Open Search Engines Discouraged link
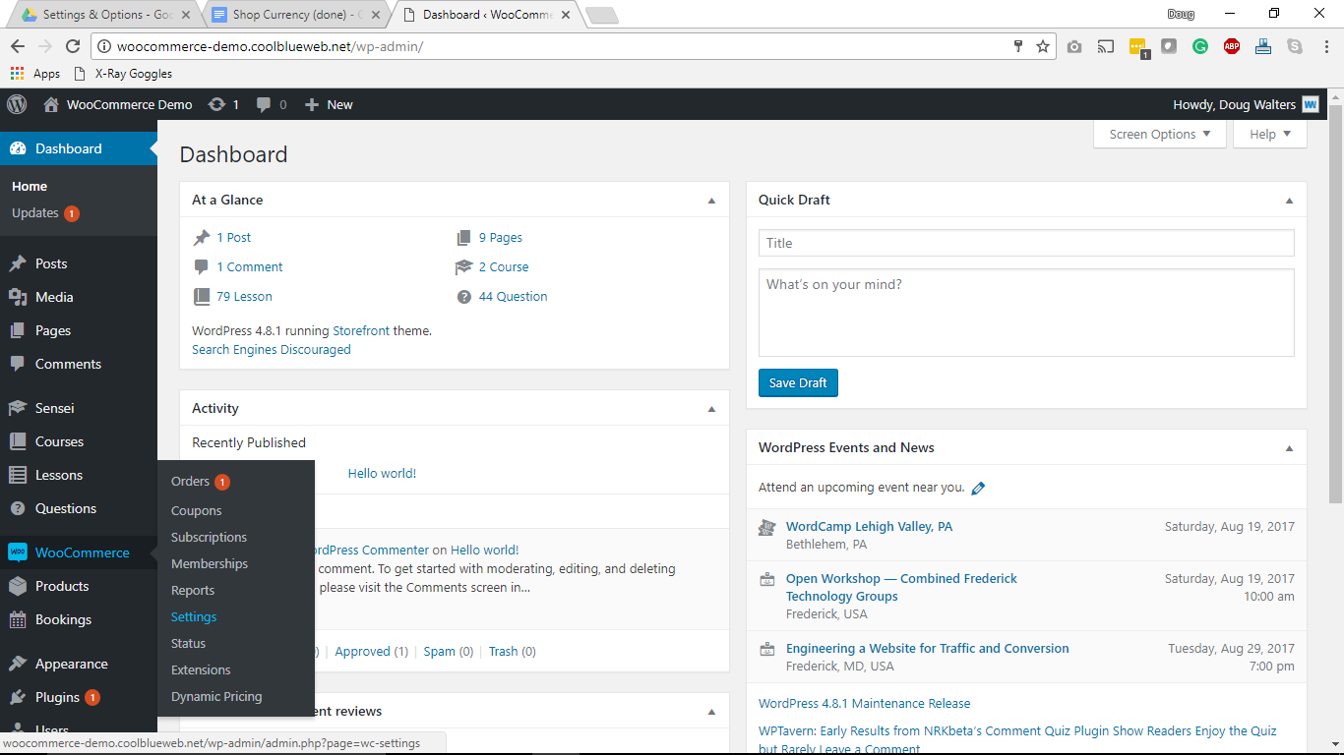Image resolution: width=1344 pixels, height=755 pixels. [x=272, y=349]
